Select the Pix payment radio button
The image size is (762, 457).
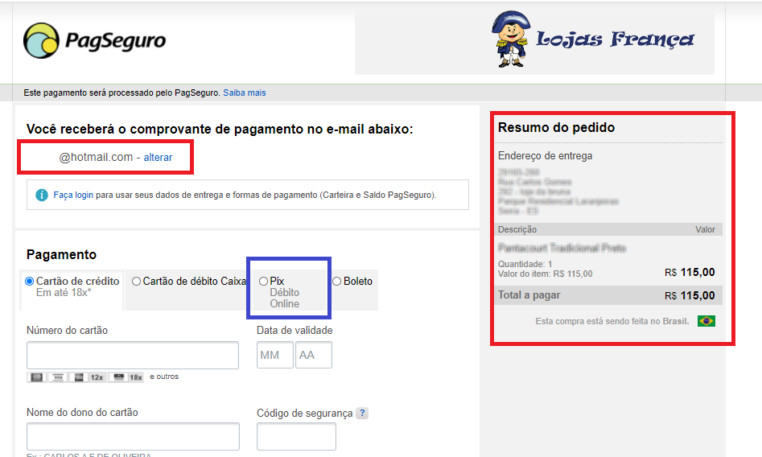coord(263,281)
